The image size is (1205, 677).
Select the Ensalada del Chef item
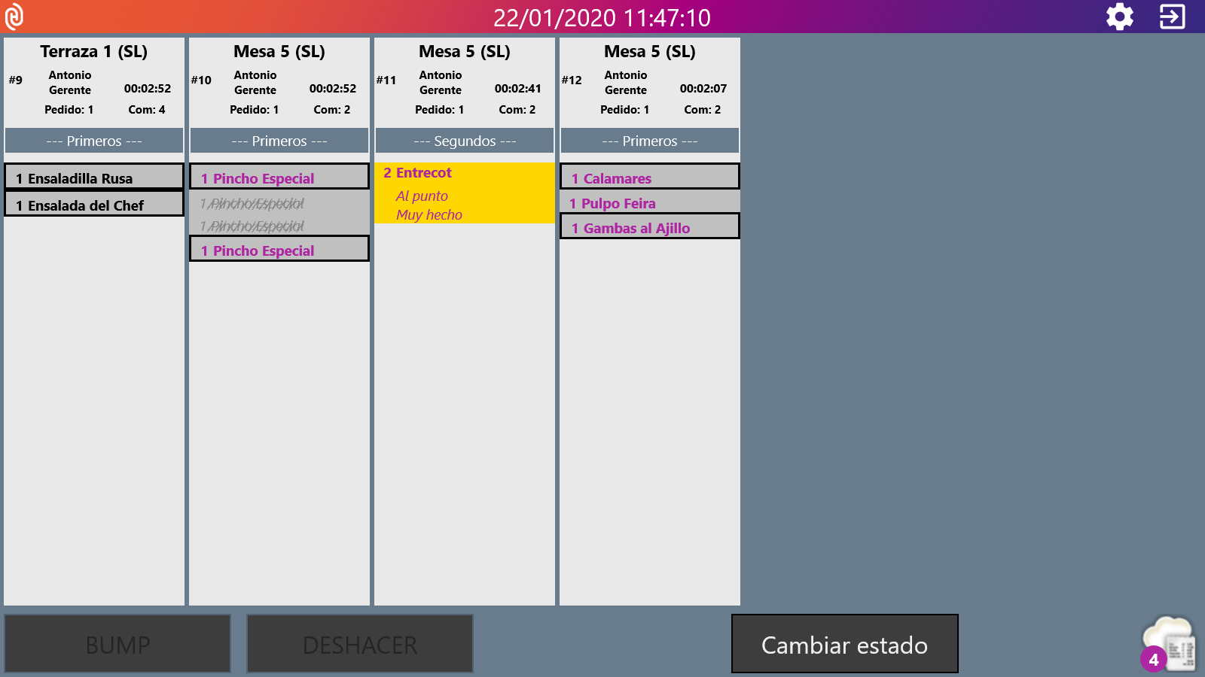coord(94,205)
